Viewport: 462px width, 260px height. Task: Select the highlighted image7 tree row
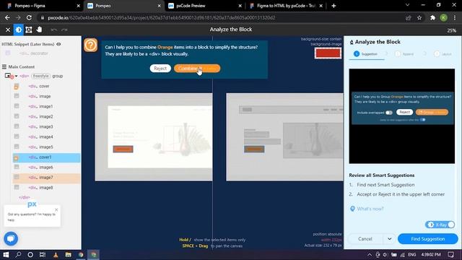click(46, 178)
